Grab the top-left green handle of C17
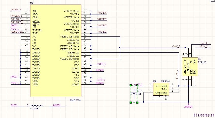Image resolution: width=215 pixels, height=118 pixels. [130, 85]
